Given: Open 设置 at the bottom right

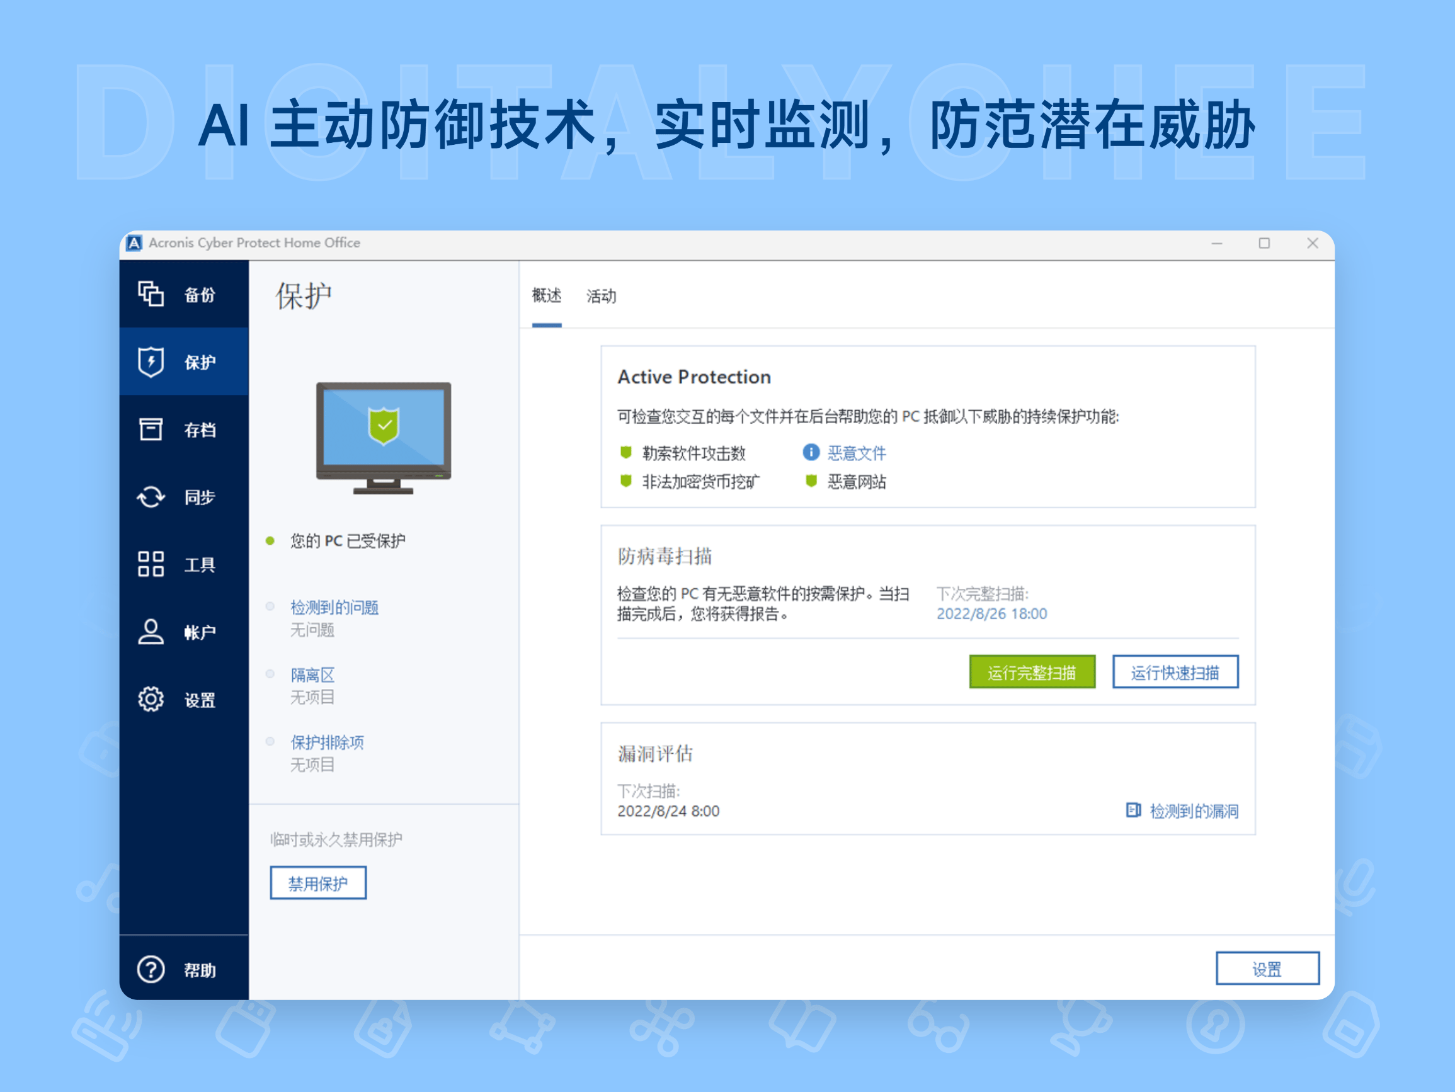Looking at the screenshot, I should click(1267, 968).
